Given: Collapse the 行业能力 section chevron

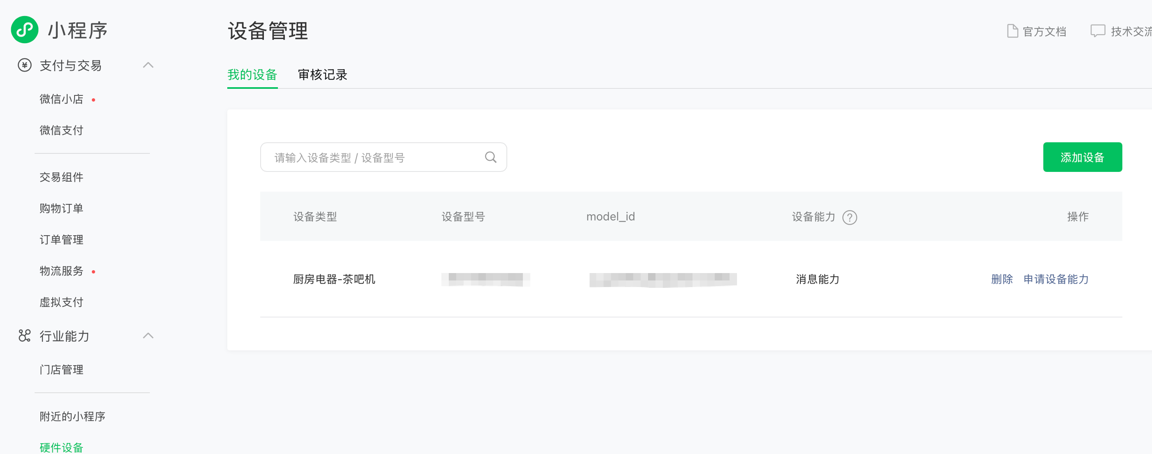Looking at the screenshot, I should tap(148, 336).
